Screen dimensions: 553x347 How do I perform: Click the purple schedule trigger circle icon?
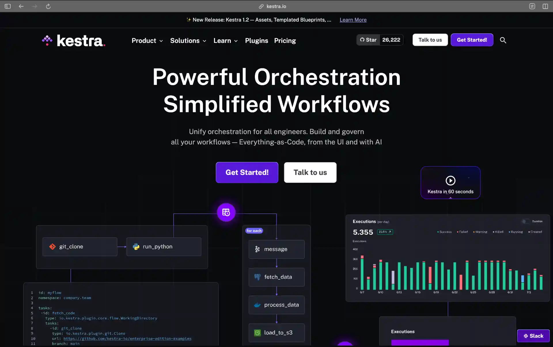click(x=226, y=212)
